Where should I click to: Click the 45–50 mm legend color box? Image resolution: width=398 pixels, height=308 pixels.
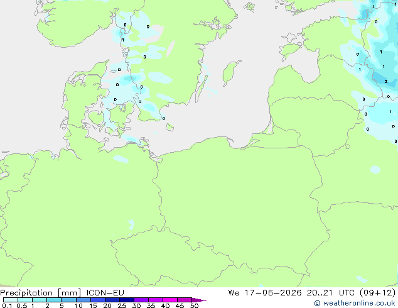(185, 300)
